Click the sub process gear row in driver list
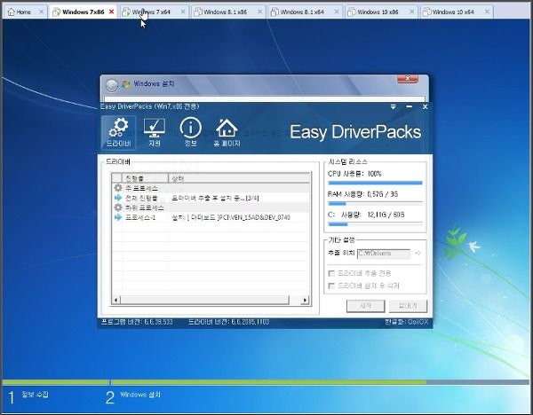Screen dimensions: 533x415 [211, 207]
